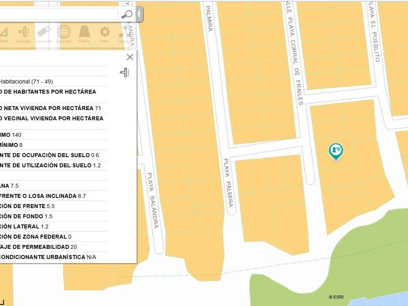Click inside the search text field
This screenshot has width=408, height=306.
(59, 14)
